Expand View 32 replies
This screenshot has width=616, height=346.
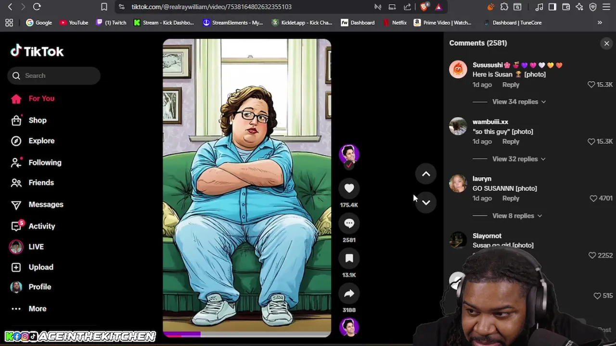[x=519, y=159]
